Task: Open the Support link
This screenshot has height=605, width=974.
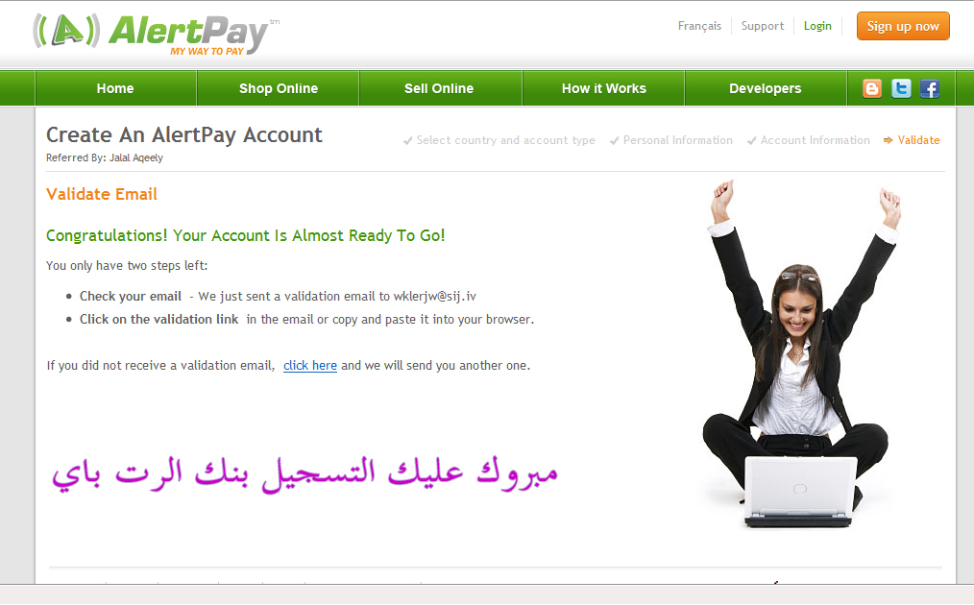Action: point(763,26)
